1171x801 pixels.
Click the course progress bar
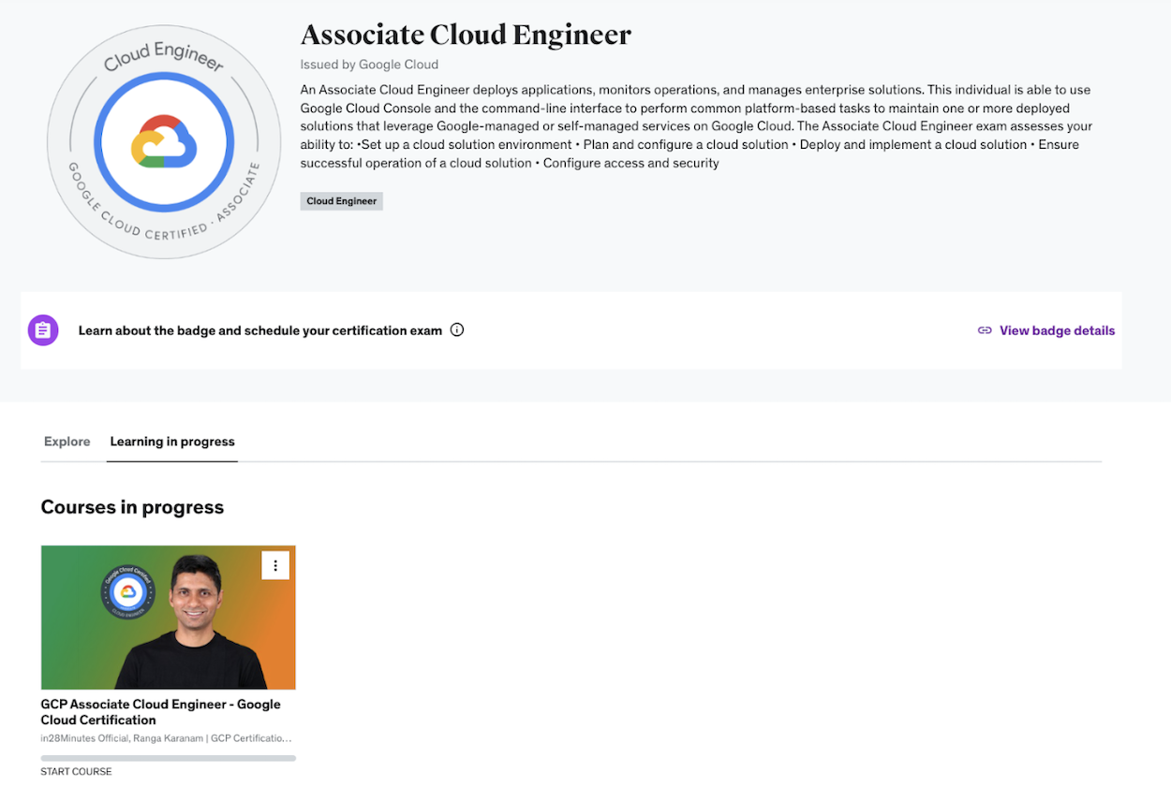(x=169, y=758)
